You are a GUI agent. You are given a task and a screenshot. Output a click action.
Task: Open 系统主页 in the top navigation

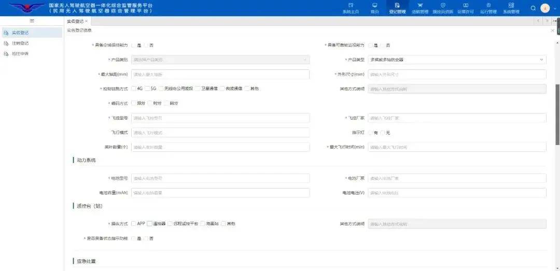point(351,8)
